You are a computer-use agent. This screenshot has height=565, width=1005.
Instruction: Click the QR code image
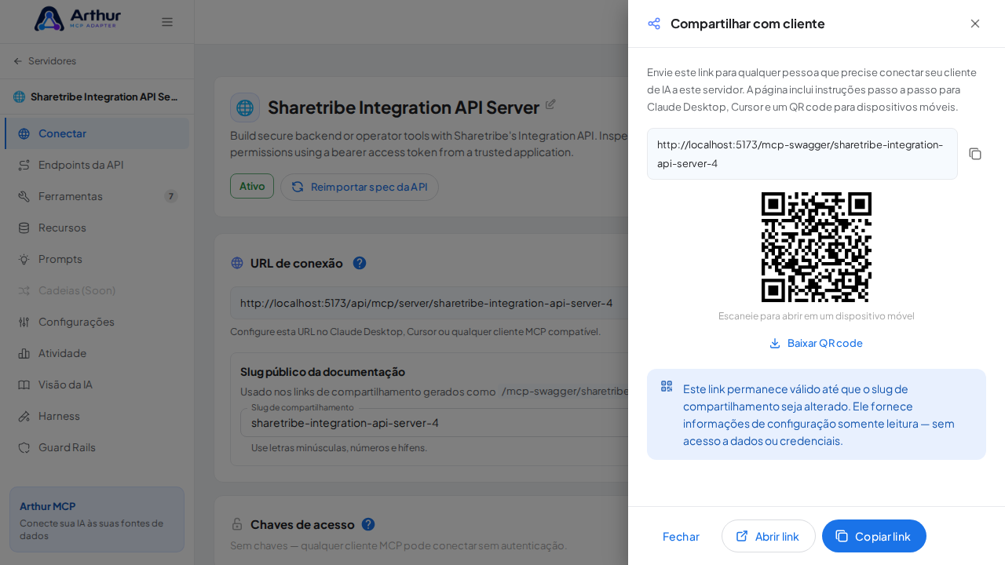point(817,247)
